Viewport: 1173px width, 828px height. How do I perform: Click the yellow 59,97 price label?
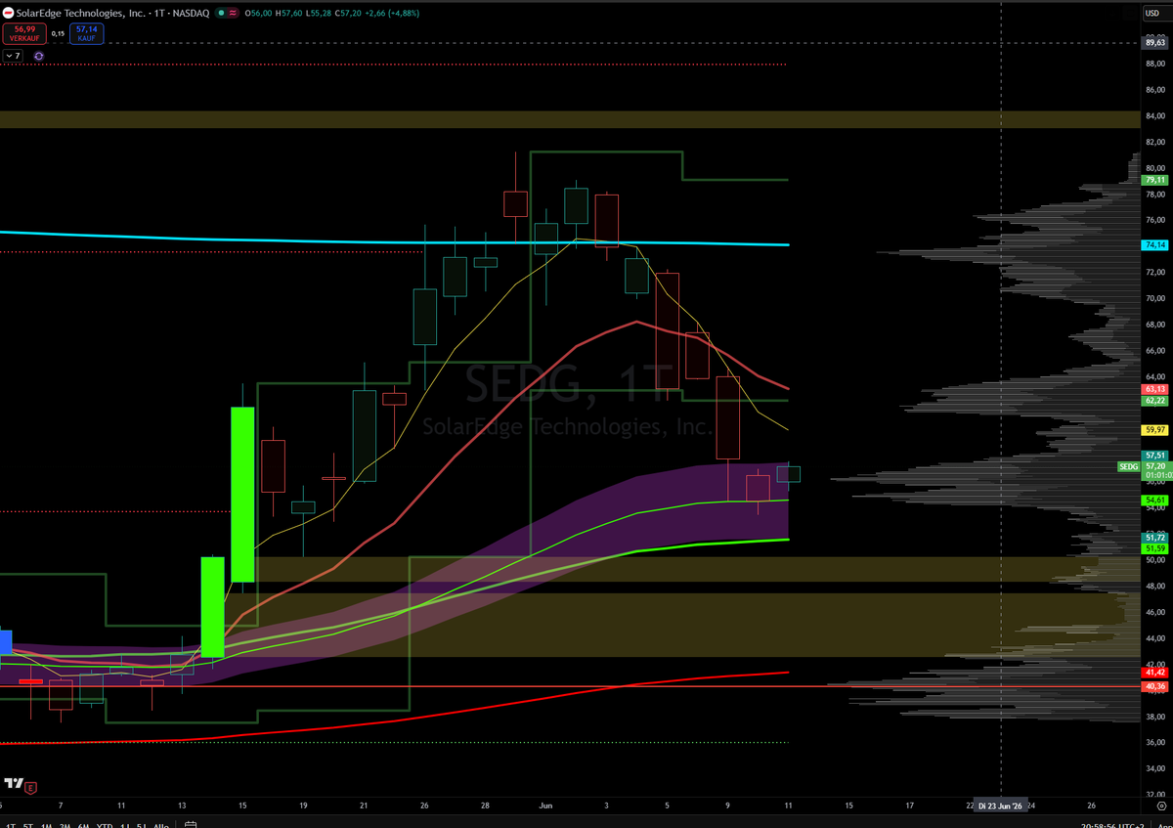click(1154, 430)
